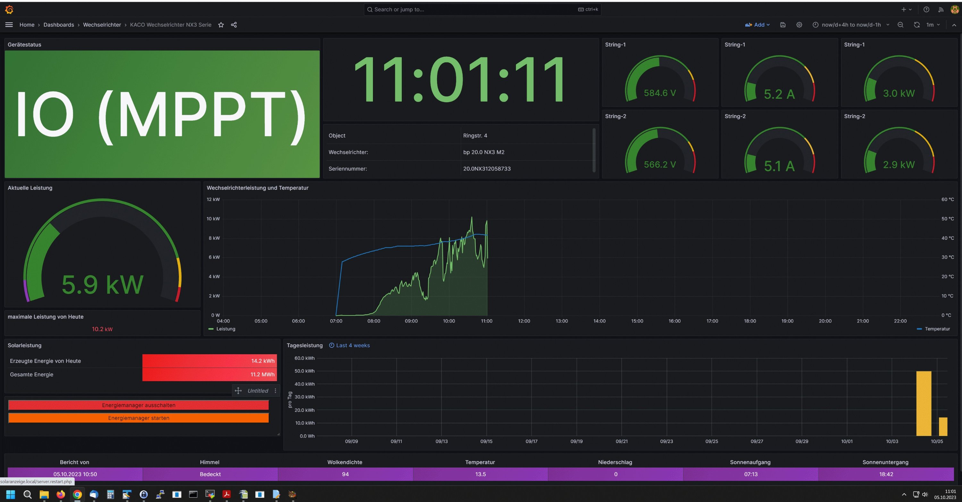The image size is (962, 502).
Task: Star the dashboard as favorite
Action: [x=221, y=25]
